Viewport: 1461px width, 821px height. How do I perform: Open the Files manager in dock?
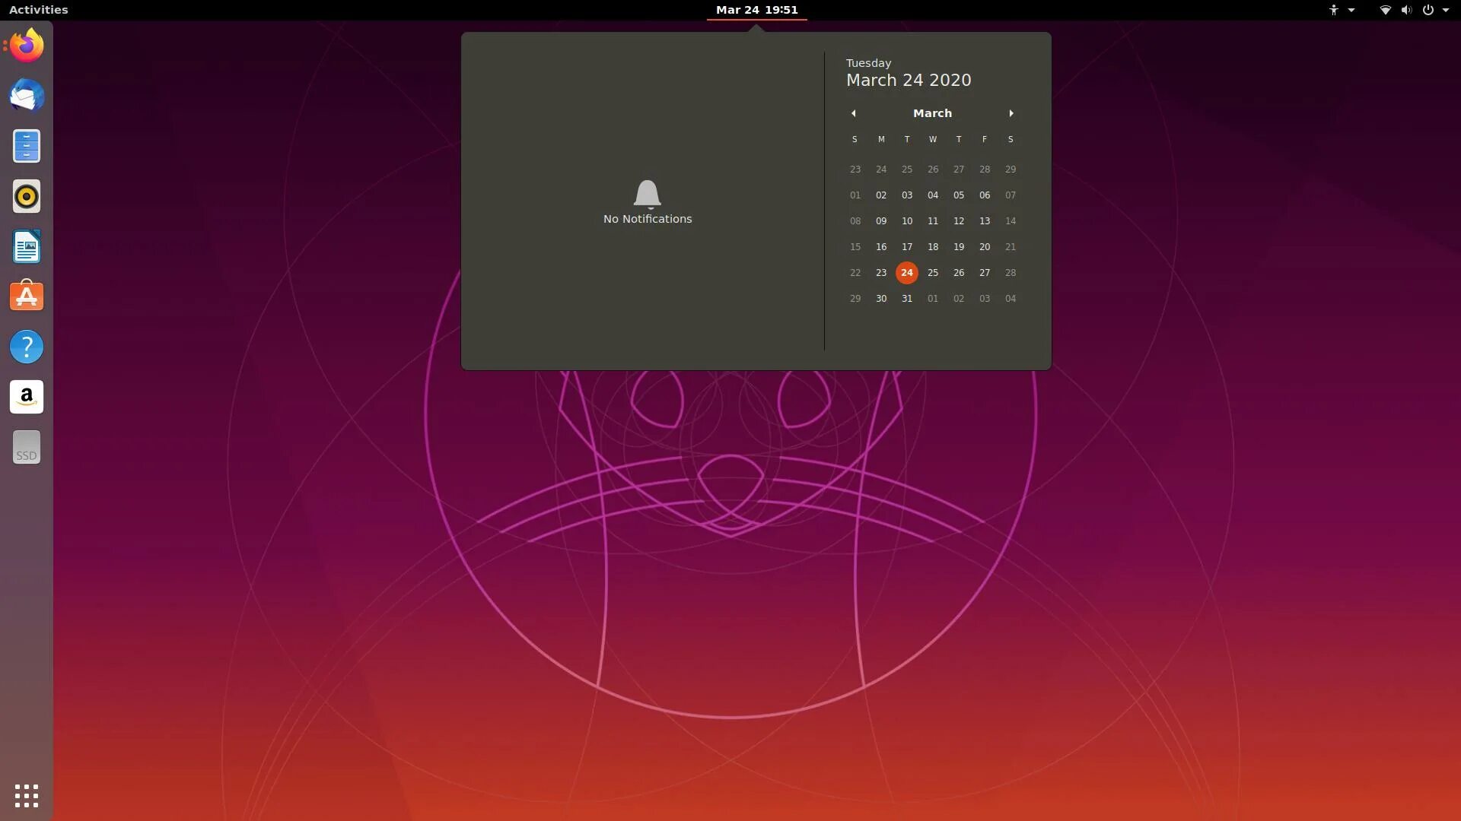[27, 146]
